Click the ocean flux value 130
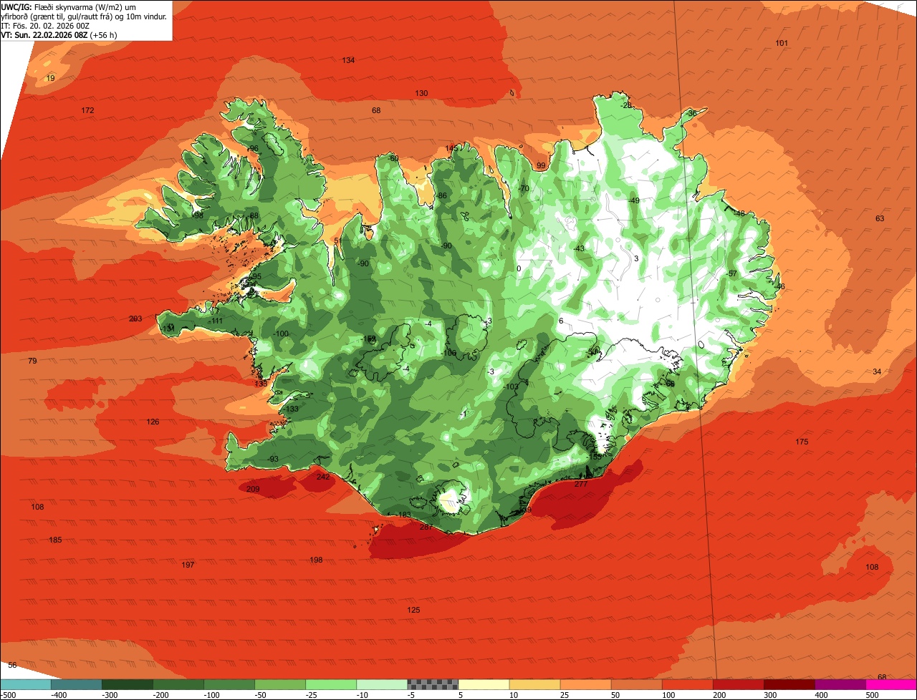This screenshot has width=917, height=700. click(x=421, y=93)
